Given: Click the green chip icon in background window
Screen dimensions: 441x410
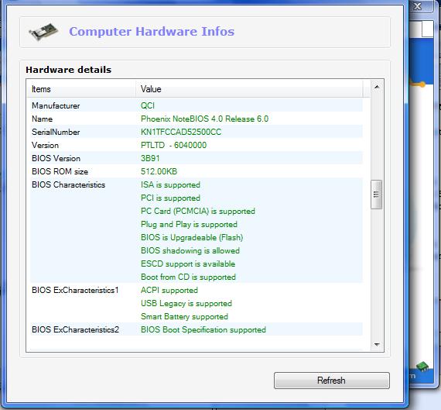Looking at the screenshot, I should click(x=422, y=367).
